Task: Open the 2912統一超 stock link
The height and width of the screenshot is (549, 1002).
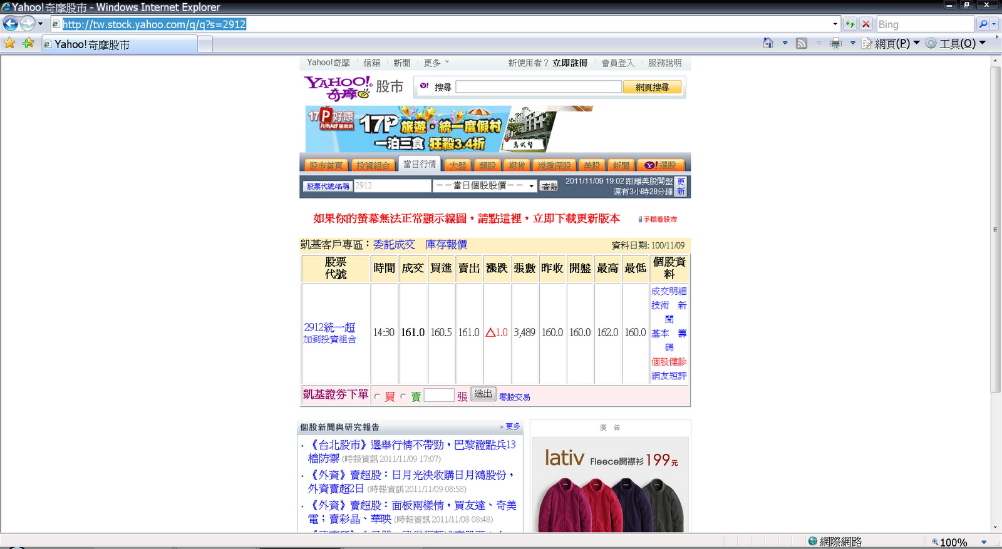Action: [x=329, y=327]
